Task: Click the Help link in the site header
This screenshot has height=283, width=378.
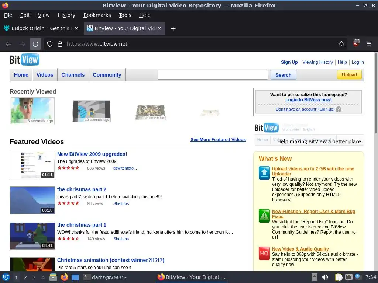Action: click(x=342, y=62)
